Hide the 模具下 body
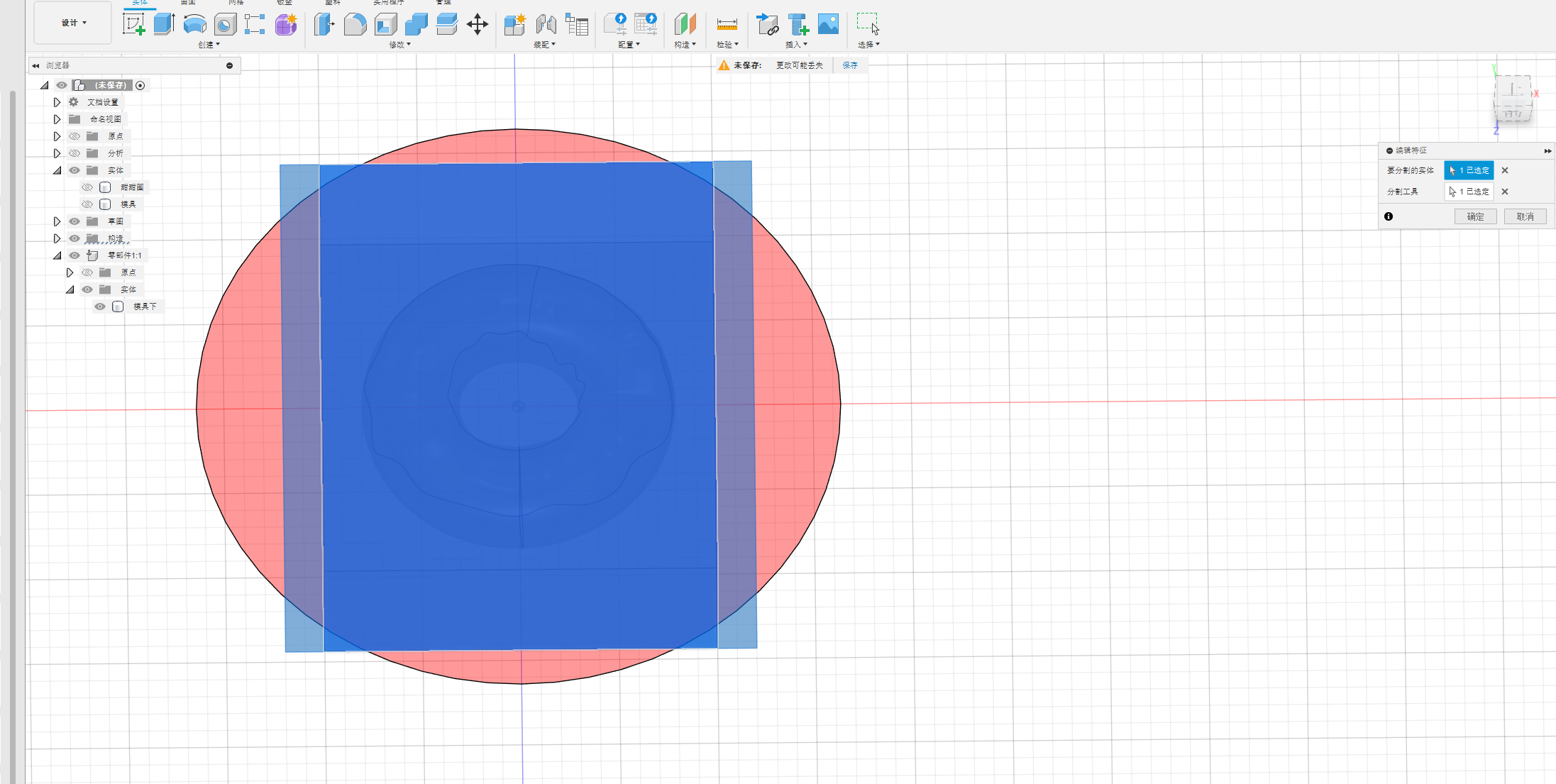The image size is (1556, 784). [x=100, y=307]
